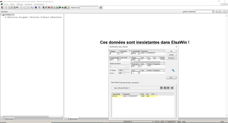This screenshot has width=228, height=123.
Task: Click the magnifying glass in identification dialog
Action: pos(173,70)
